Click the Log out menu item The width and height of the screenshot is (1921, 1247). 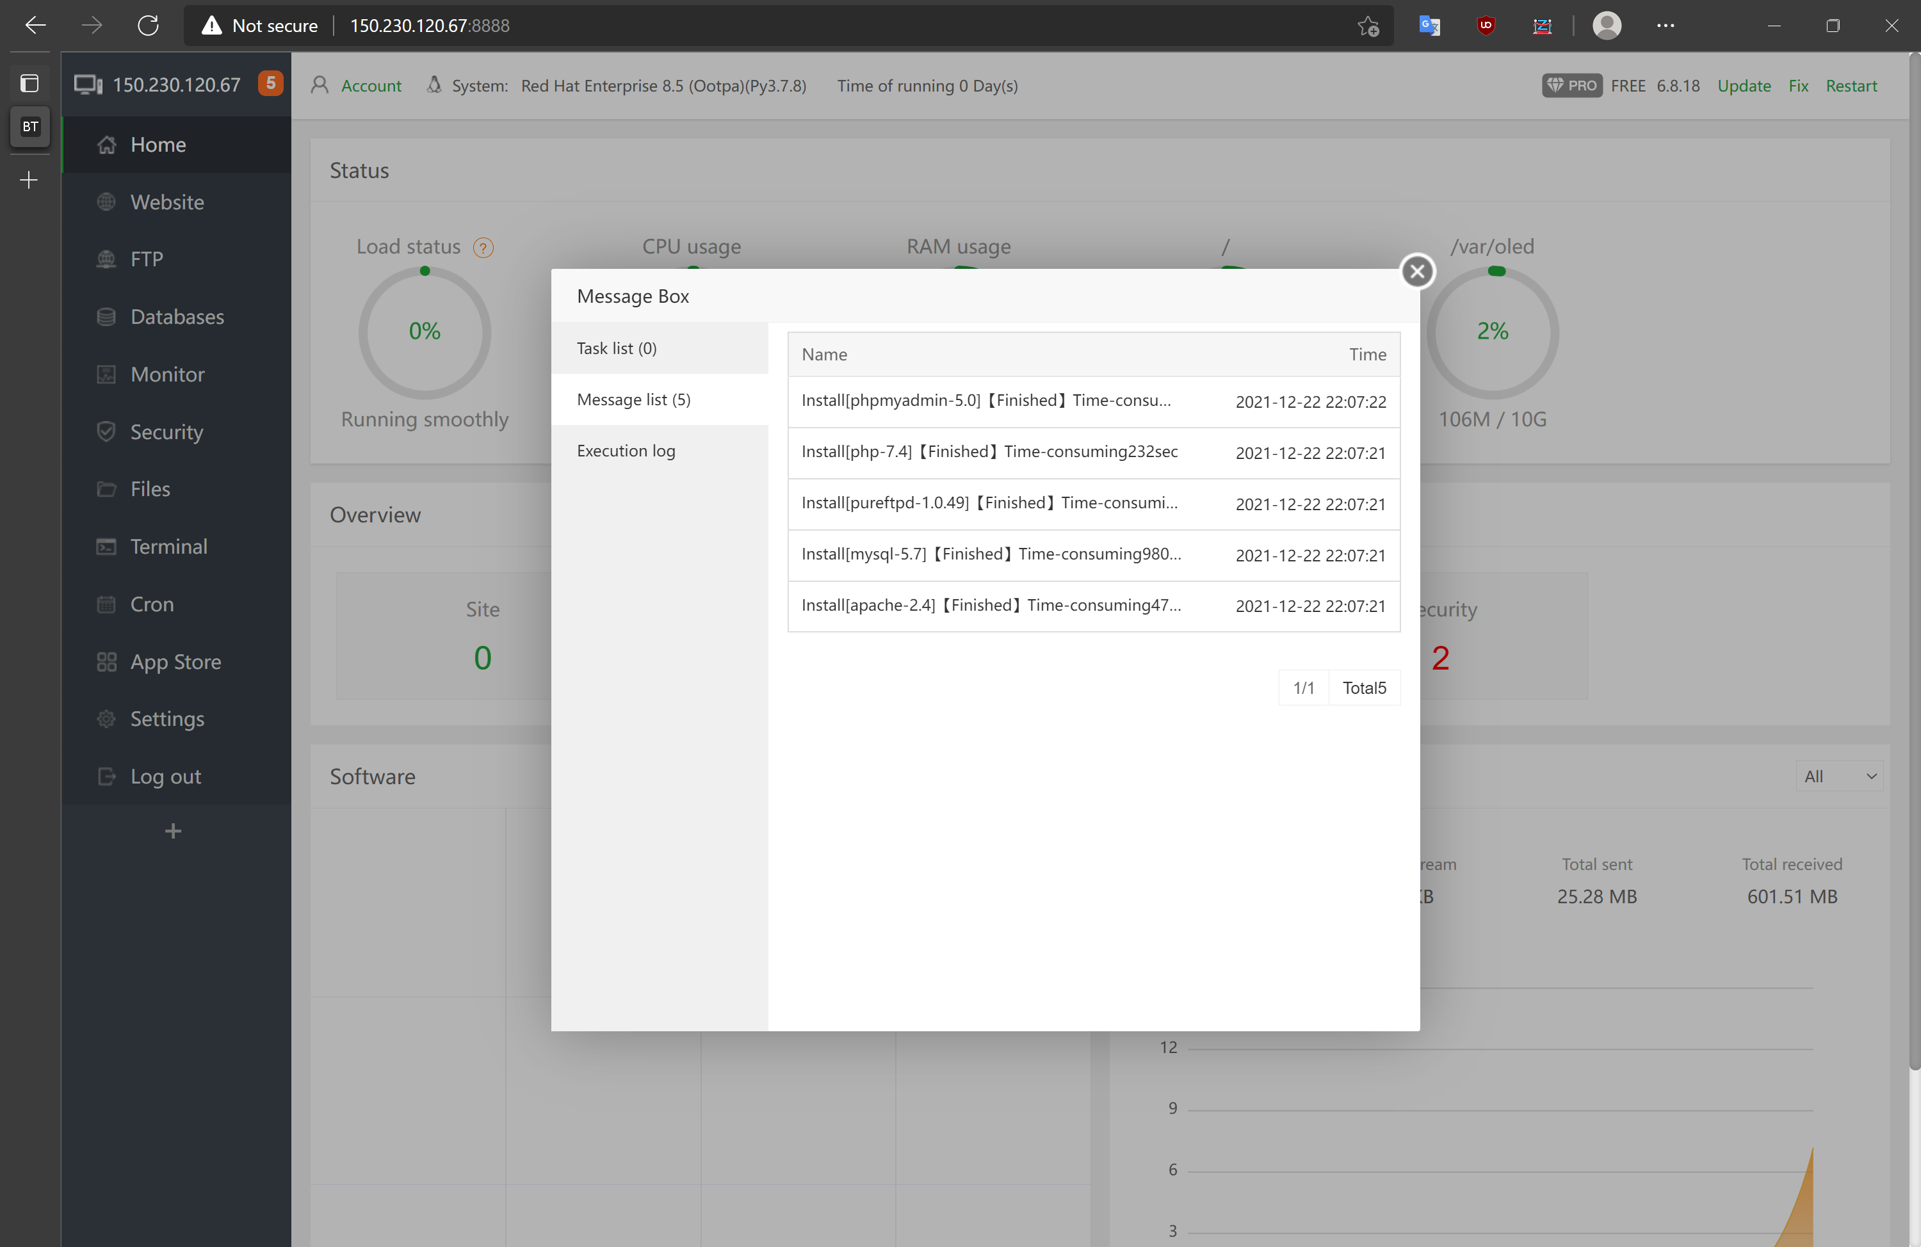[165, 776]
